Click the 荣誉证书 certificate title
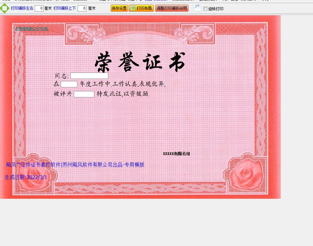The image size is (313, 246). click(140, 62)
